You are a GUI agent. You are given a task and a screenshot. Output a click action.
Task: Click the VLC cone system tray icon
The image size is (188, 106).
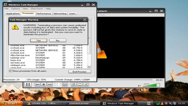(162, 103)
